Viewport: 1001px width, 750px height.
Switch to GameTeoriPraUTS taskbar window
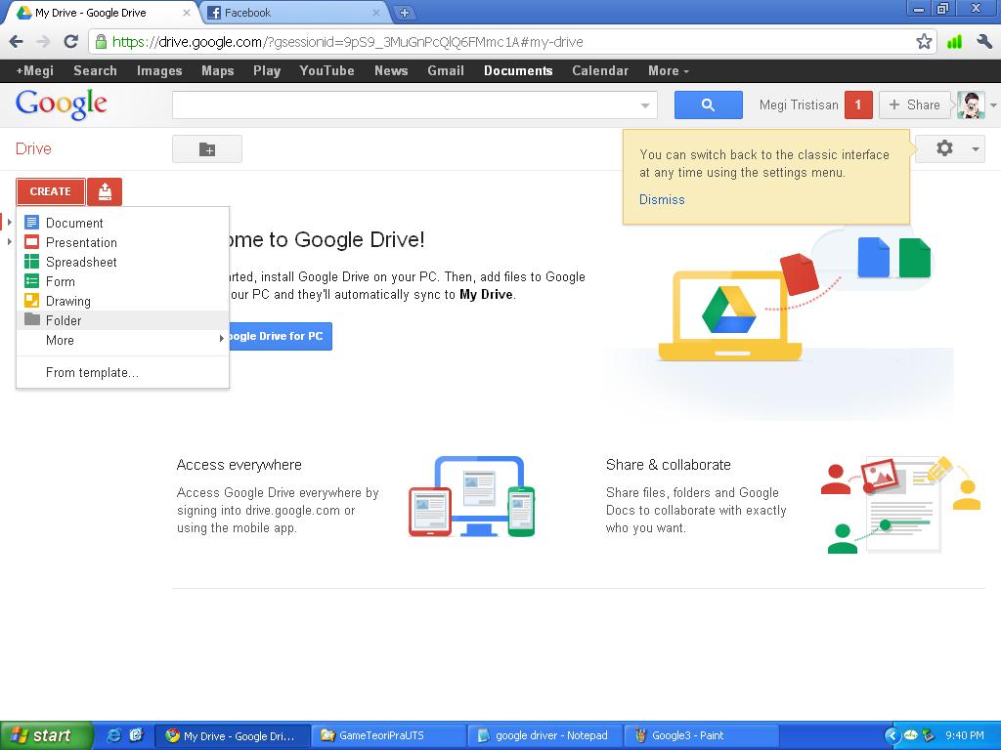[389, 735]
